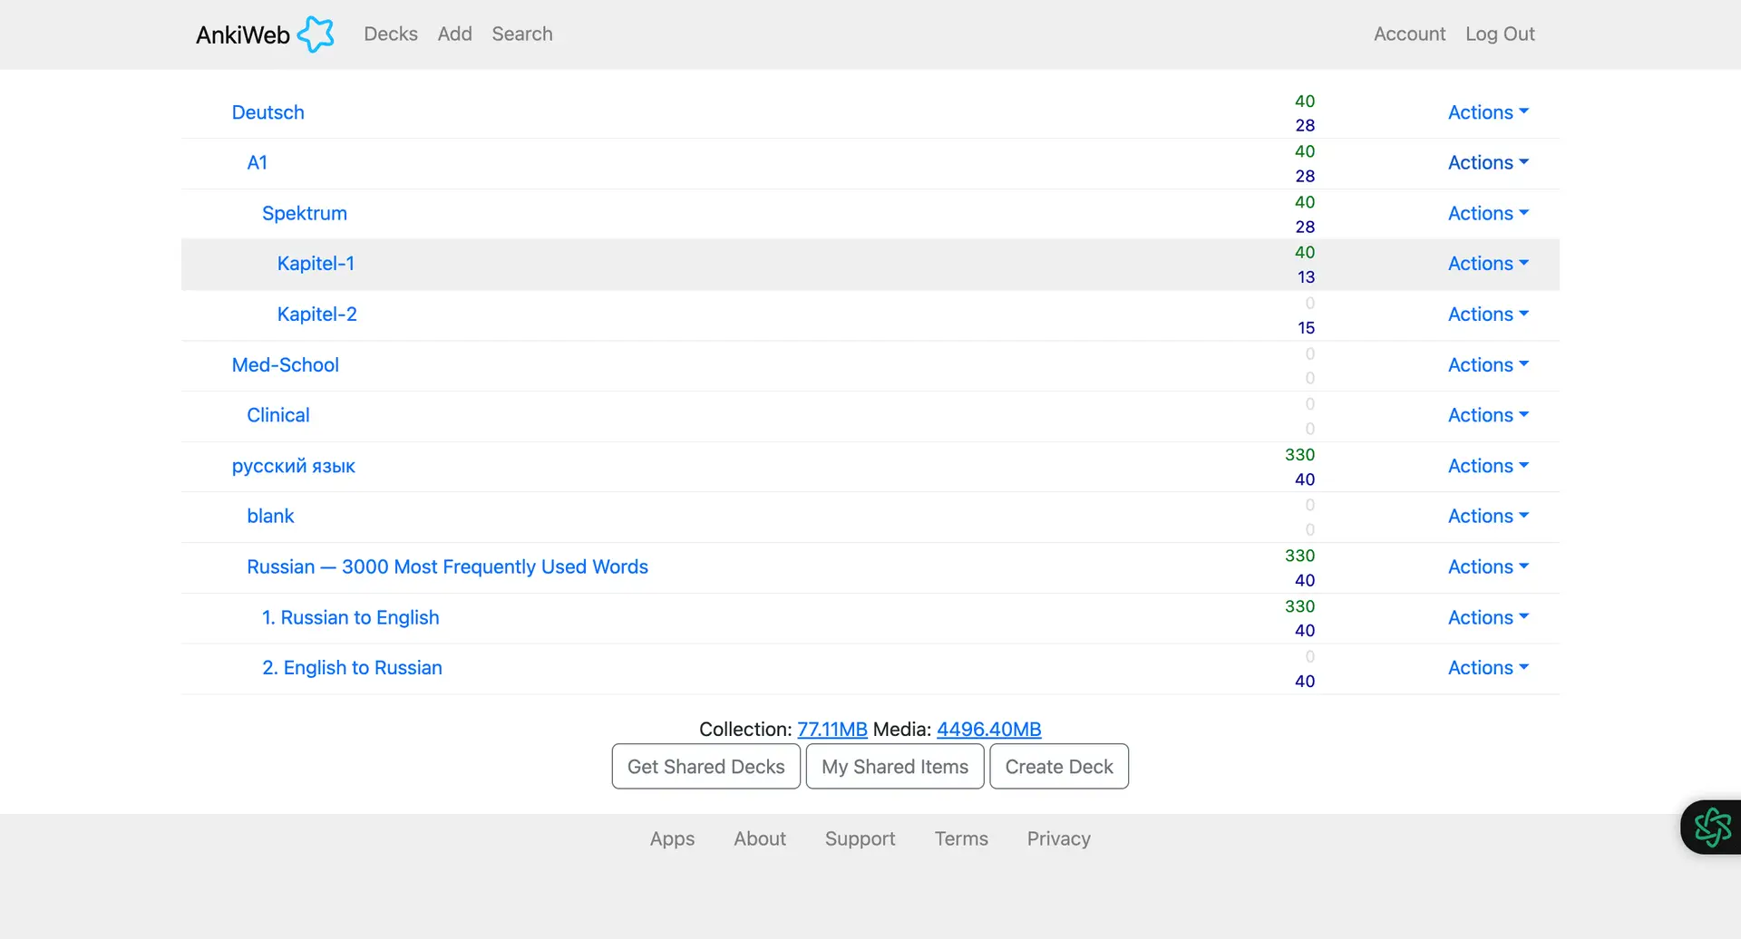Viewport: 1741px width, 939px height.
Task: Expand Actions dropdown for Clinical
Action: (x=1488, y=414)
